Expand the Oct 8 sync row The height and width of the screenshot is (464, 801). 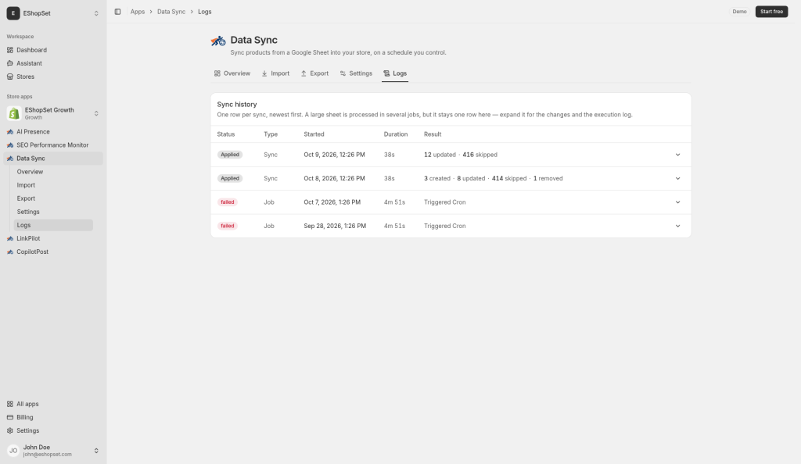click(x=678, y=178)
